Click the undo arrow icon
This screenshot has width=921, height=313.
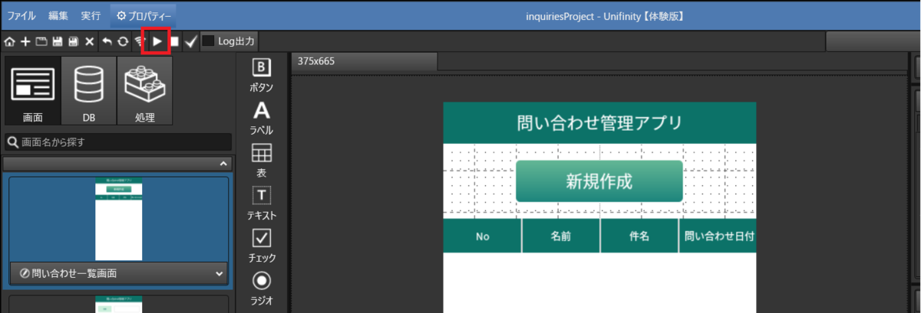click(x=107, y=41)
